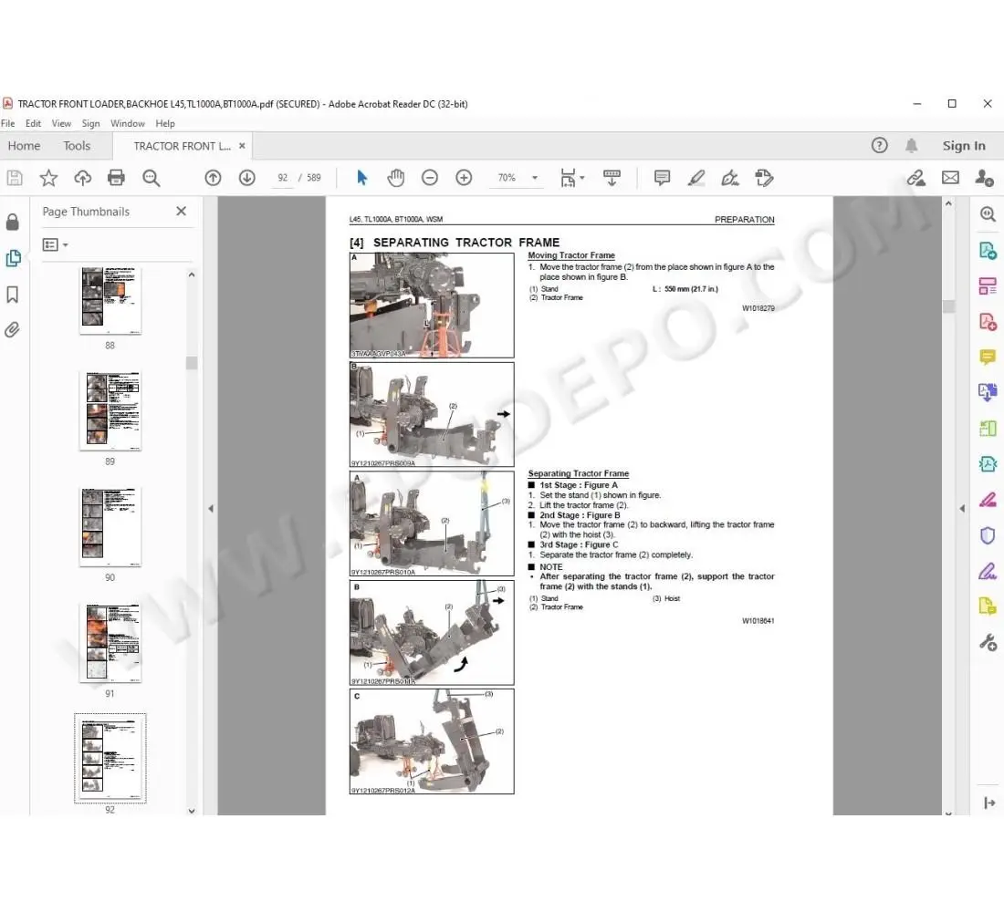Switch to the Home tab
Screen dimensions: 1004x912
(25, 146)
